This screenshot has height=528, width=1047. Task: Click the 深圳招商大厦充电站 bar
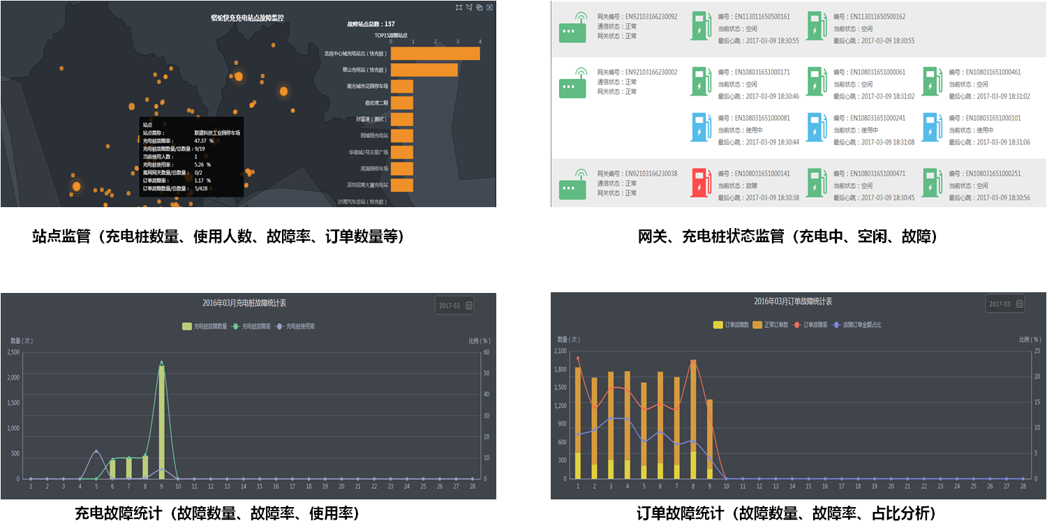pyautogui.click(x=402, y=186)
